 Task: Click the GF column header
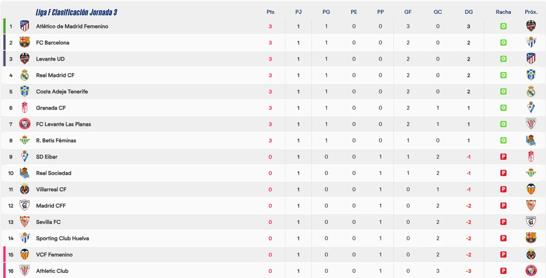(x=408, y=12)
